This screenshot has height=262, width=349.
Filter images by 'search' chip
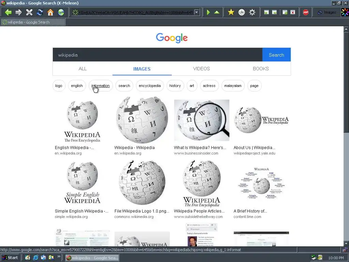click(124, 86)
